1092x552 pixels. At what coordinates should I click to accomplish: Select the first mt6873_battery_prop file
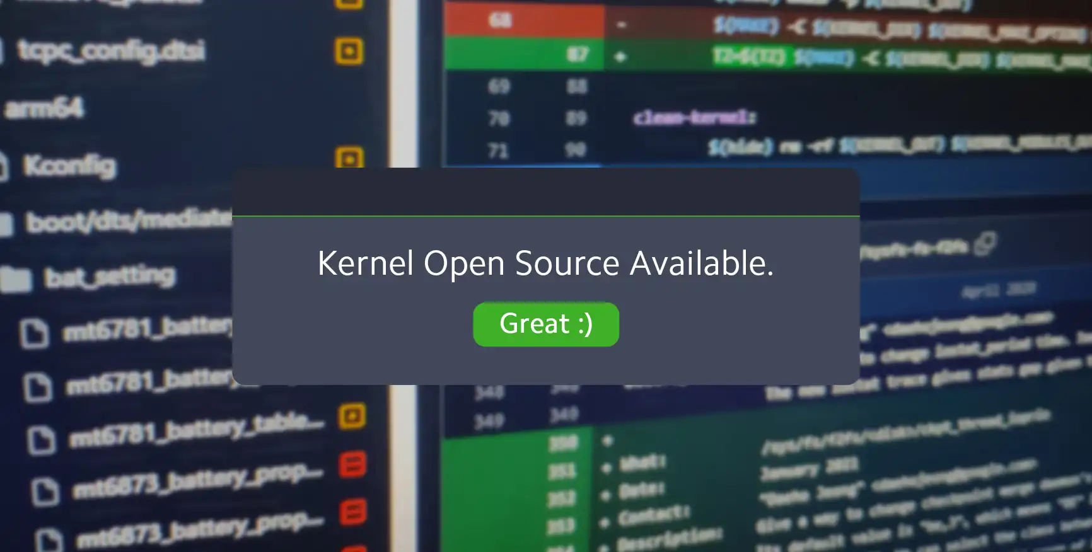coord(197,482)
